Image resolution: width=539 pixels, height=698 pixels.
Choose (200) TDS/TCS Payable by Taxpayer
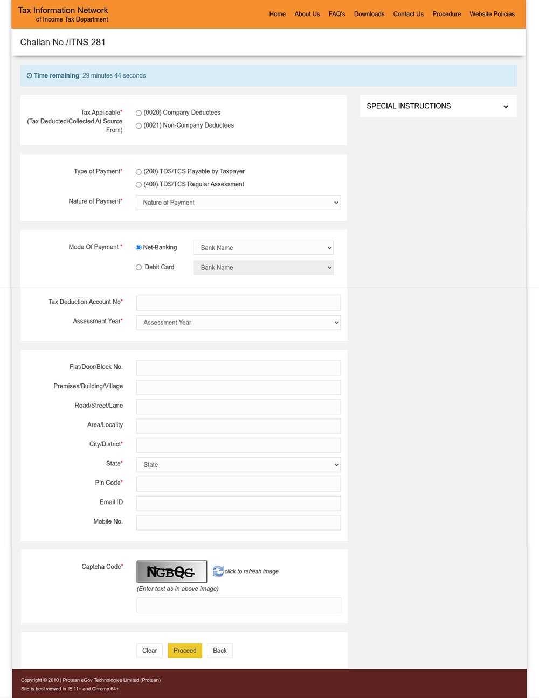click(x=139, y=172)
